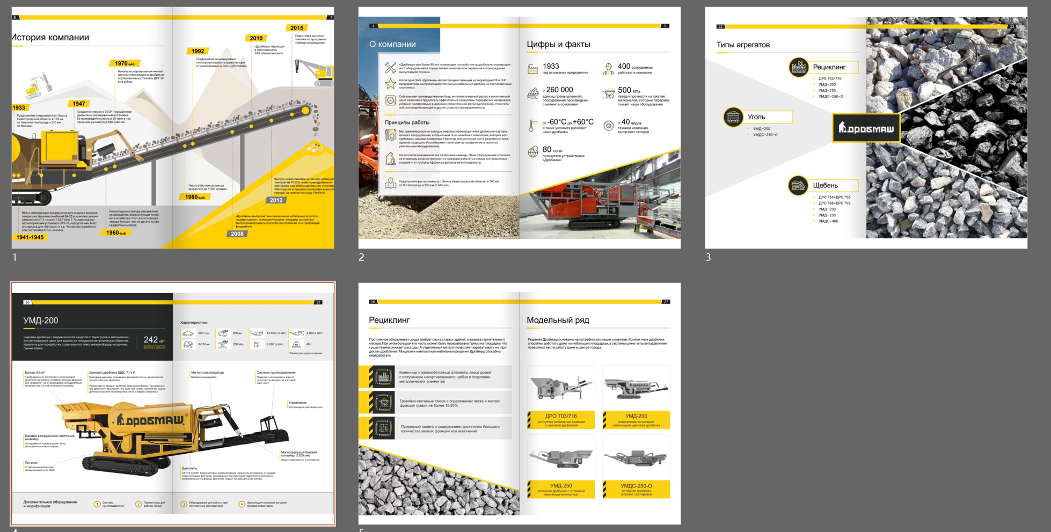Screen dimensions: 1051x532
Task: Select the История компании slide thumbnail
Action: [173, 128]
